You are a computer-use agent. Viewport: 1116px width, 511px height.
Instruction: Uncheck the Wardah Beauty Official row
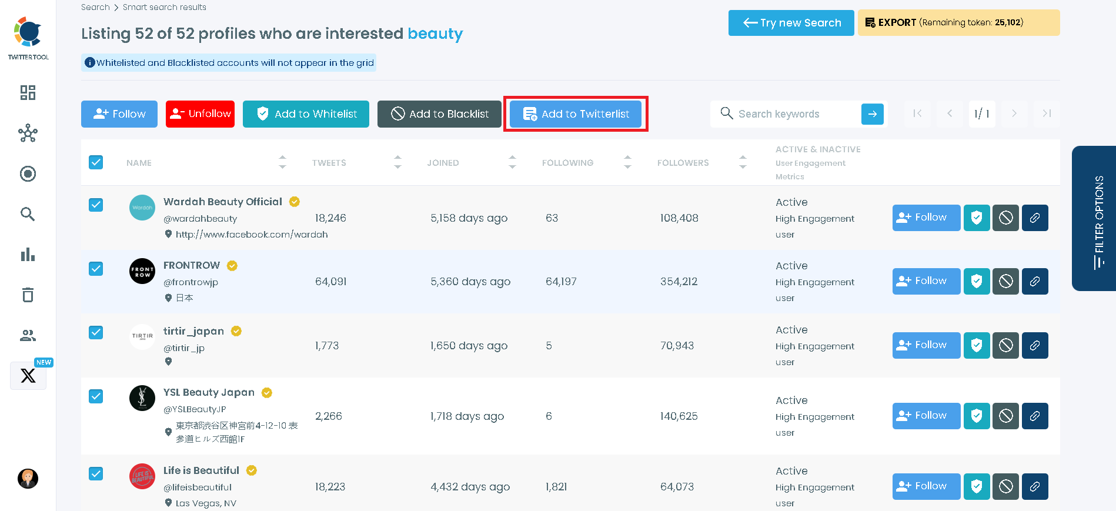[96, 205]
